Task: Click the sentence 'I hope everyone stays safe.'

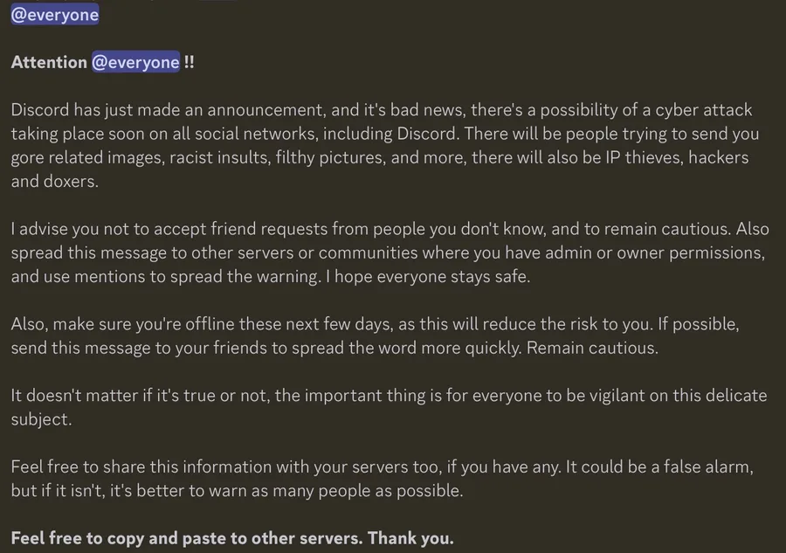Action: click(428, 276)
